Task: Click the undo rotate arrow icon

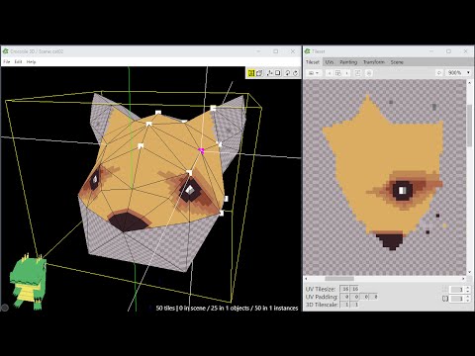Action: tap(287, 73)
